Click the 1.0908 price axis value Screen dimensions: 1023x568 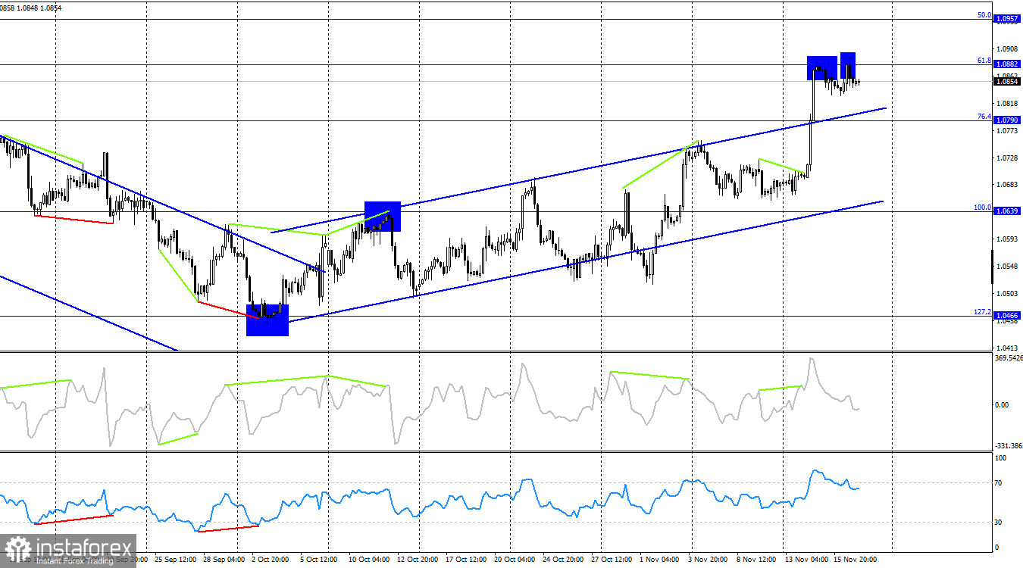[1007, 48]
